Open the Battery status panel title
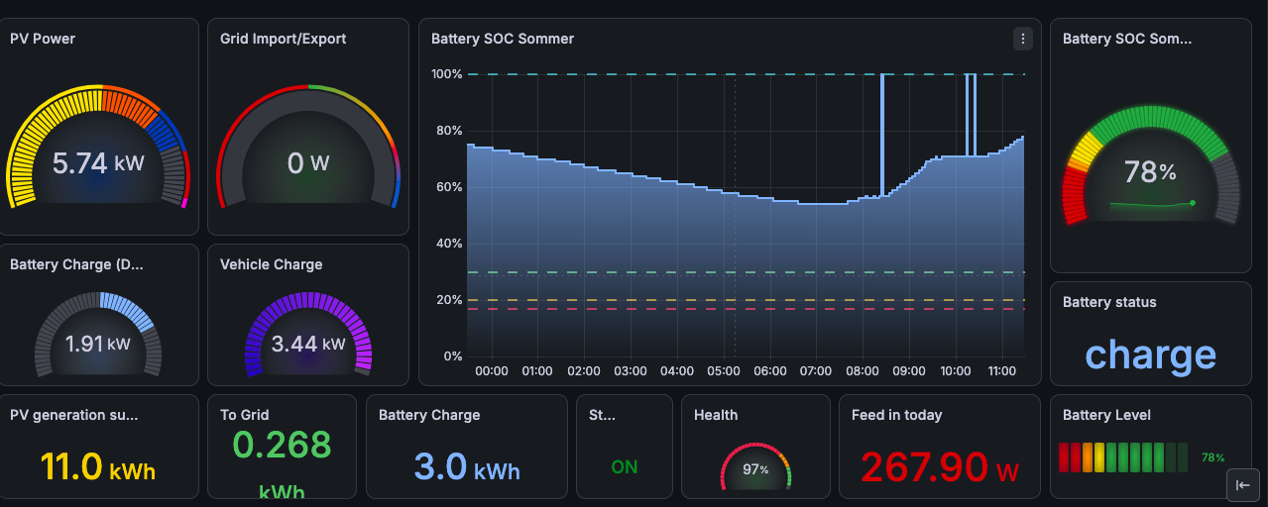The width and height of the screenshot is (1268, 507). [1109, 302]
